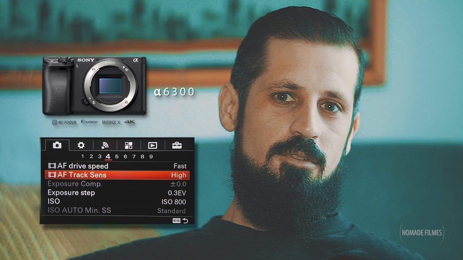Go to menu page 1
This screenshot has width=463, height=260.
pyautogui.click(x=82, y=156)
